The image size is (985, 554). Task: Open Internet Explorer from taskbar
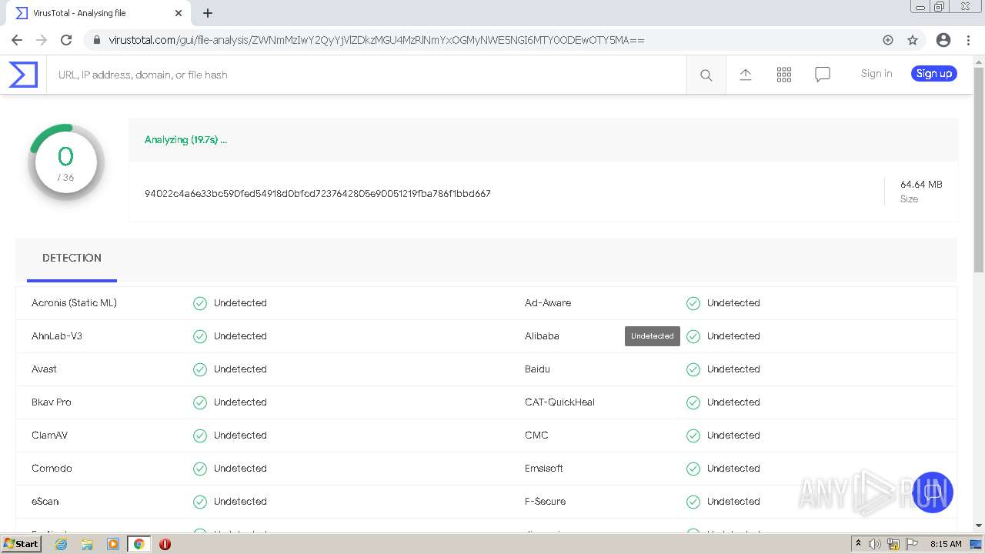click(x=62, y=544)
